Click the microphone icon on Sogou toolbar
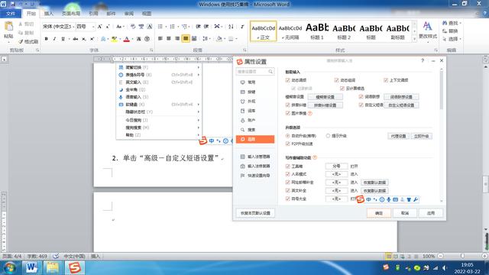This screenshot has width=489, height=275. 389,199
